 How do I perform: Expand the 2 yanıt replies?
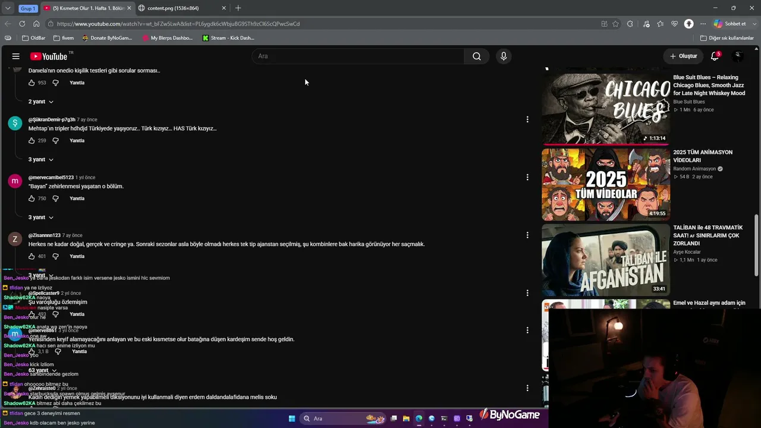(x=41, y=102)
